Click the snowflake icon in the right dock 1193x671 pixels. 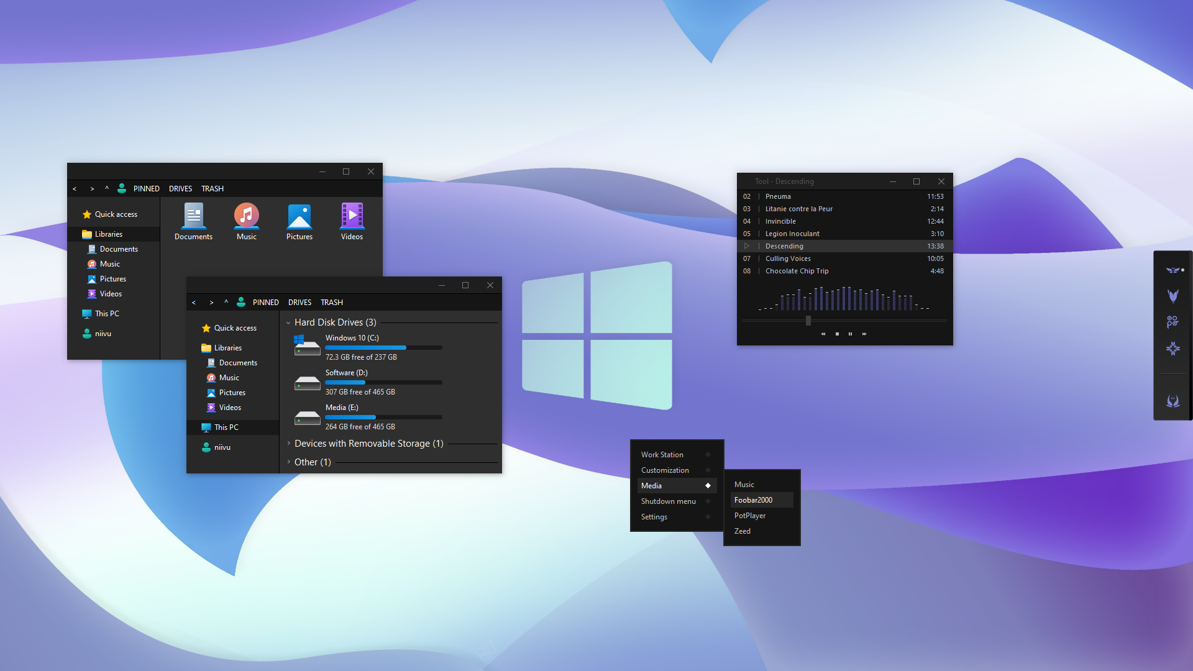[1172, 349]
